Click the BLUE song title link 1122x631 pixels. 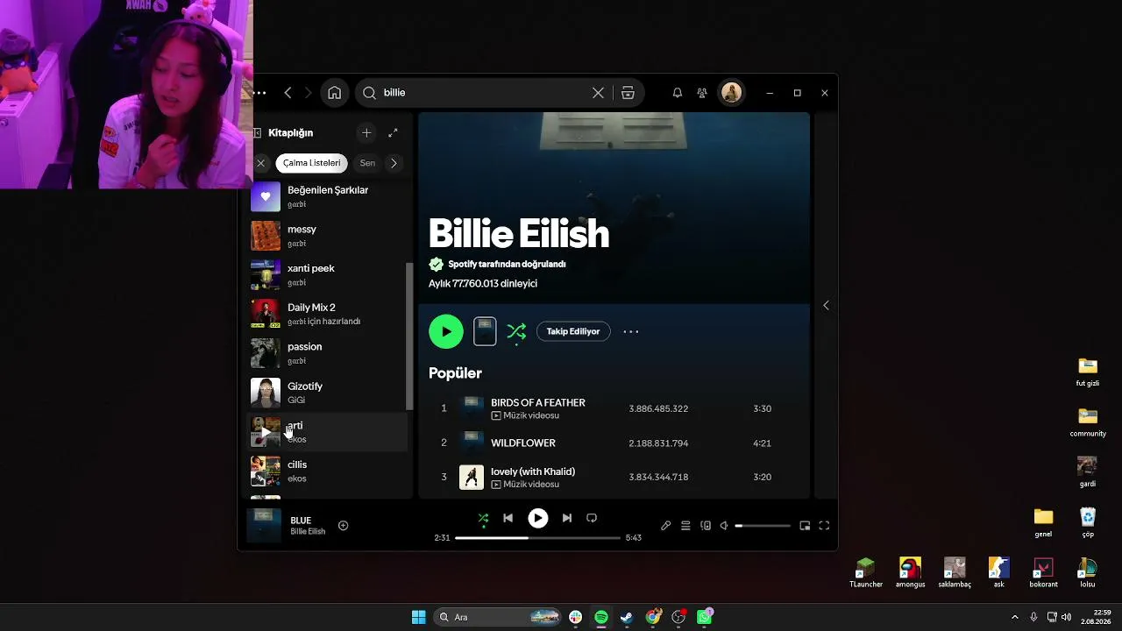301,521
